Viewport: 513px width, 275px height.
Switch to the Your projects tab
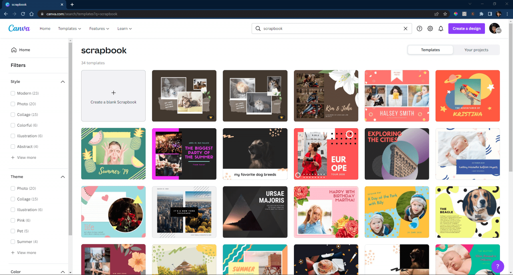(476, 50)
